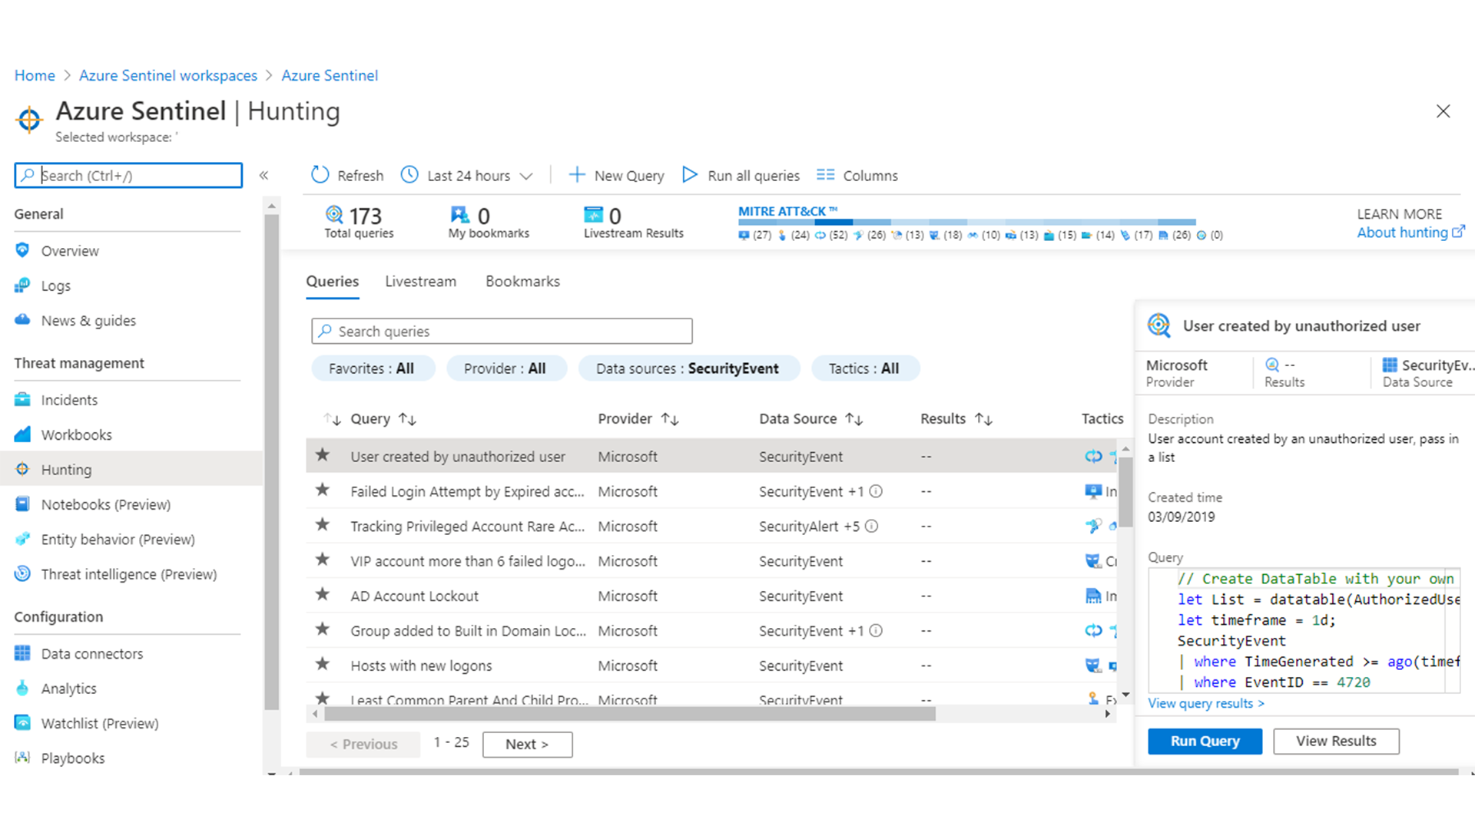1475x829 pixels.
Task: Click the View Results button
Action: click(1336, 741)
